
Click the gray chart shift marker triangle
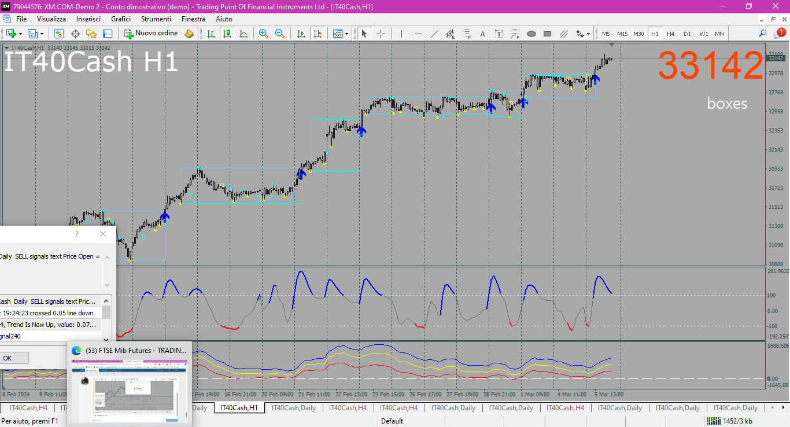(x=612, y=45)
